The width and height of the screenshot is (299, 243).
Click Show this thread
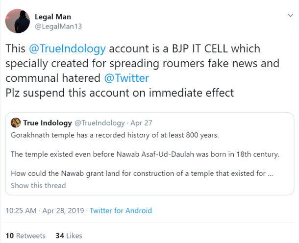click(38, 186)
